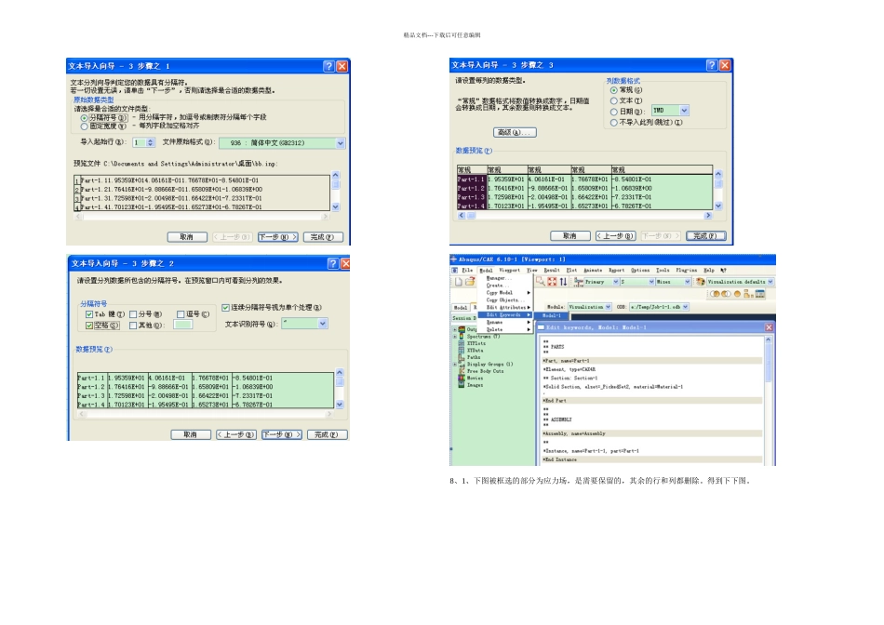This screenshot has height=625, width=884.
Task: Click the second orange display group circle icon
Action: pos(726,294)
